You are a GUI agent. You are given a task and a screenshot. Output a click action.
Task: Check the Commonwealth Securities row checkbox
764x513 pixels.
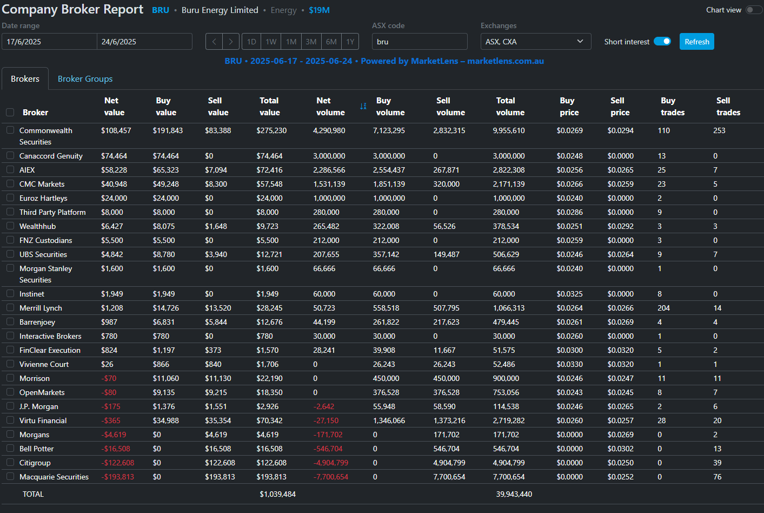pos(10,130)
